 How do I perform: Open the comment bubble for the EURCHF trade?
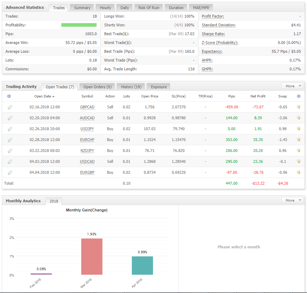pos(299,140)
